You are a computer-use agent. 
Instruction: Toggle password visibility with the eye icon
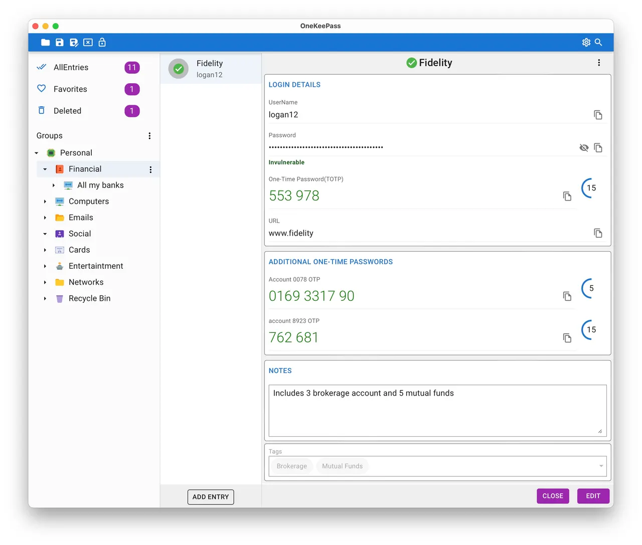coord(584,147)
